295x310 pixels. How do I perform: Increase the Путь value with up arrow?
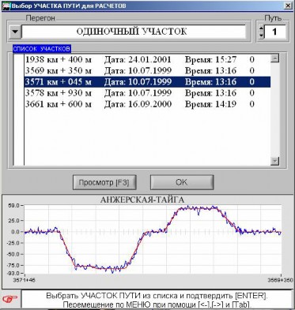pos(261,28)
